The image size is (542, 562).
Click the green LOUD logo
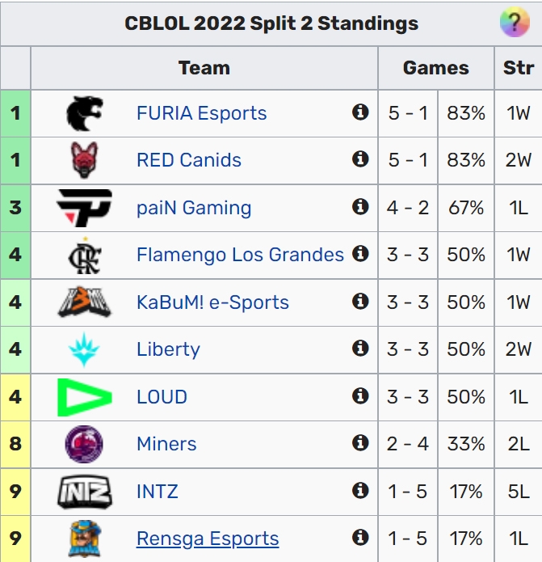[85, 397]
